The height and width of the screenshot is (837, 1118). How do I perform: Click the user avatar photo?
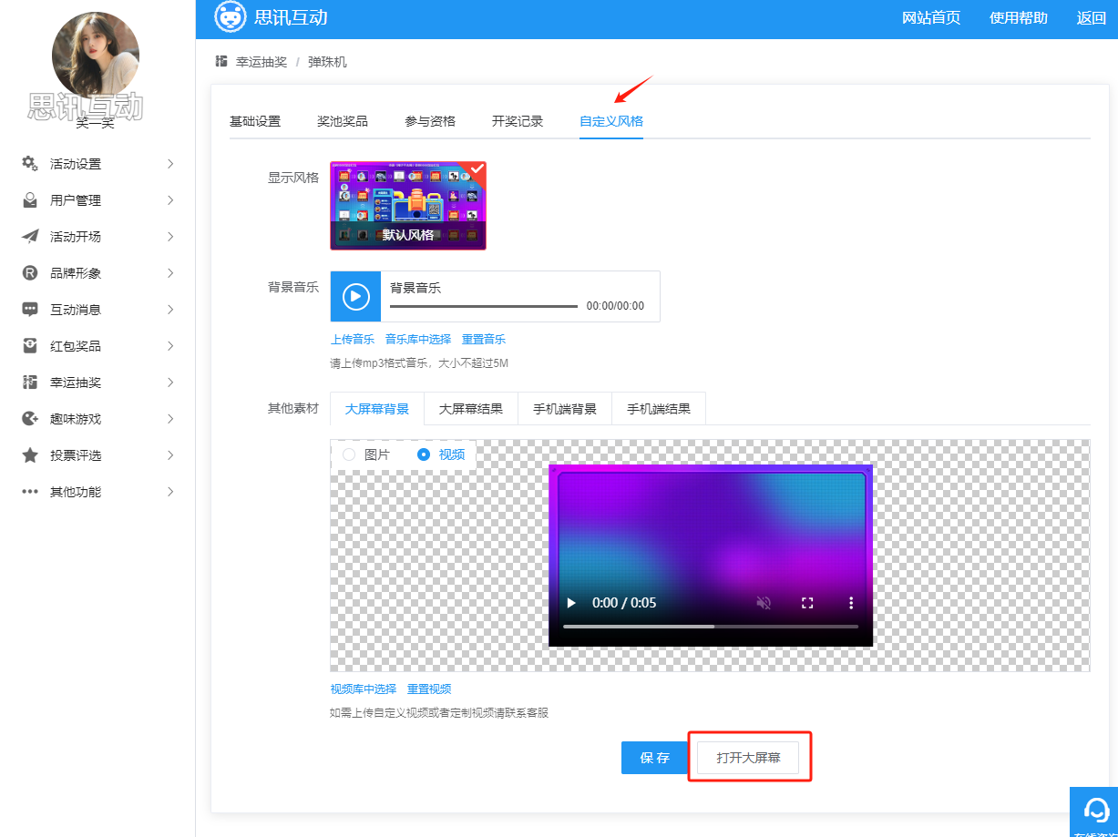(96, 56)
